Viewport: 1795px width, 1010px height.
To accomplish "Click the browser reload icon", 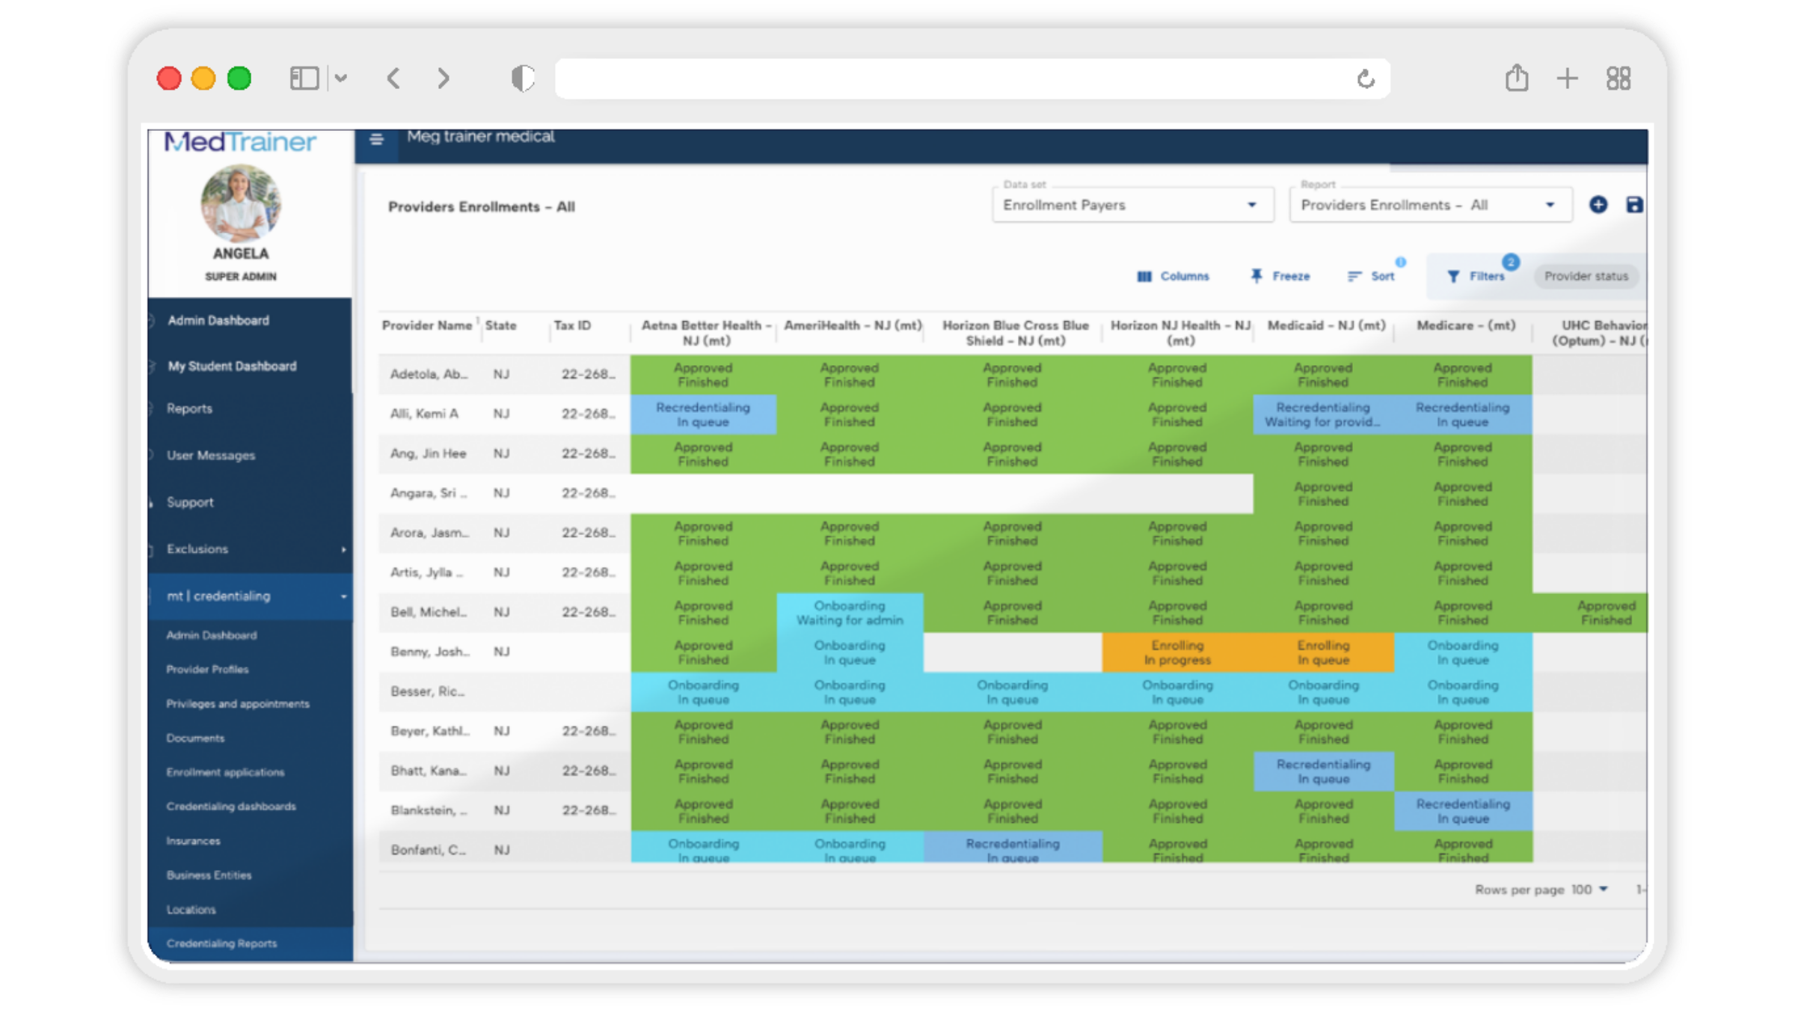I will (1366, 79).
